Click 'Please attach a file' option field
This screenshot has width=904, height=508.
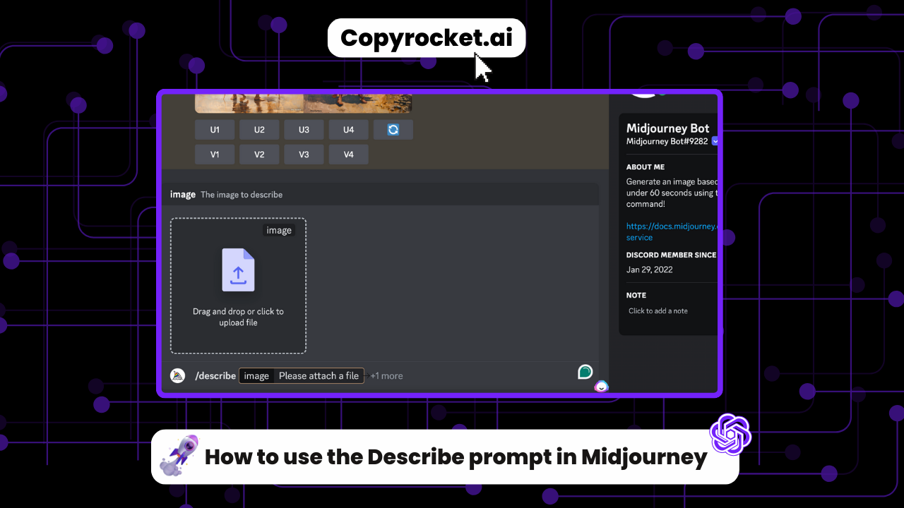click(319, 376)
